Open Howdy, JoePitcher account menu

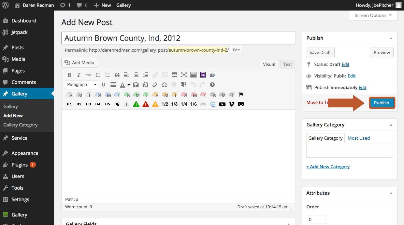378,5
